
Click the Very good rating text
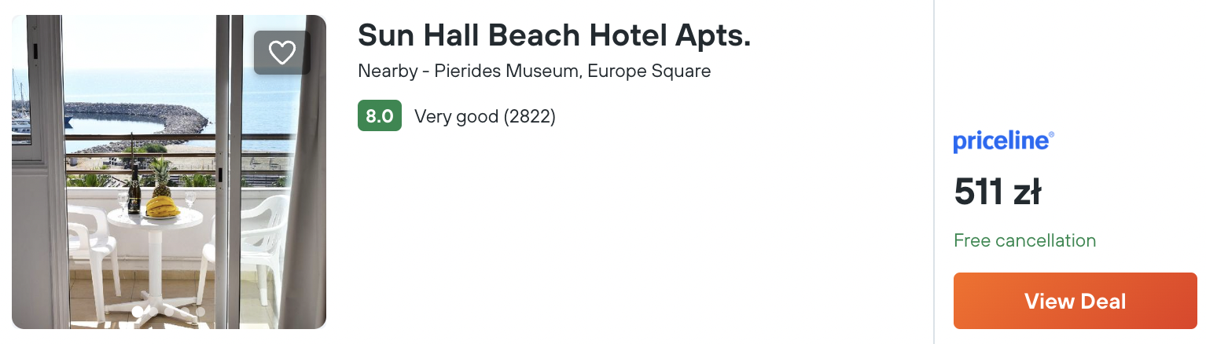pos(456,117)
